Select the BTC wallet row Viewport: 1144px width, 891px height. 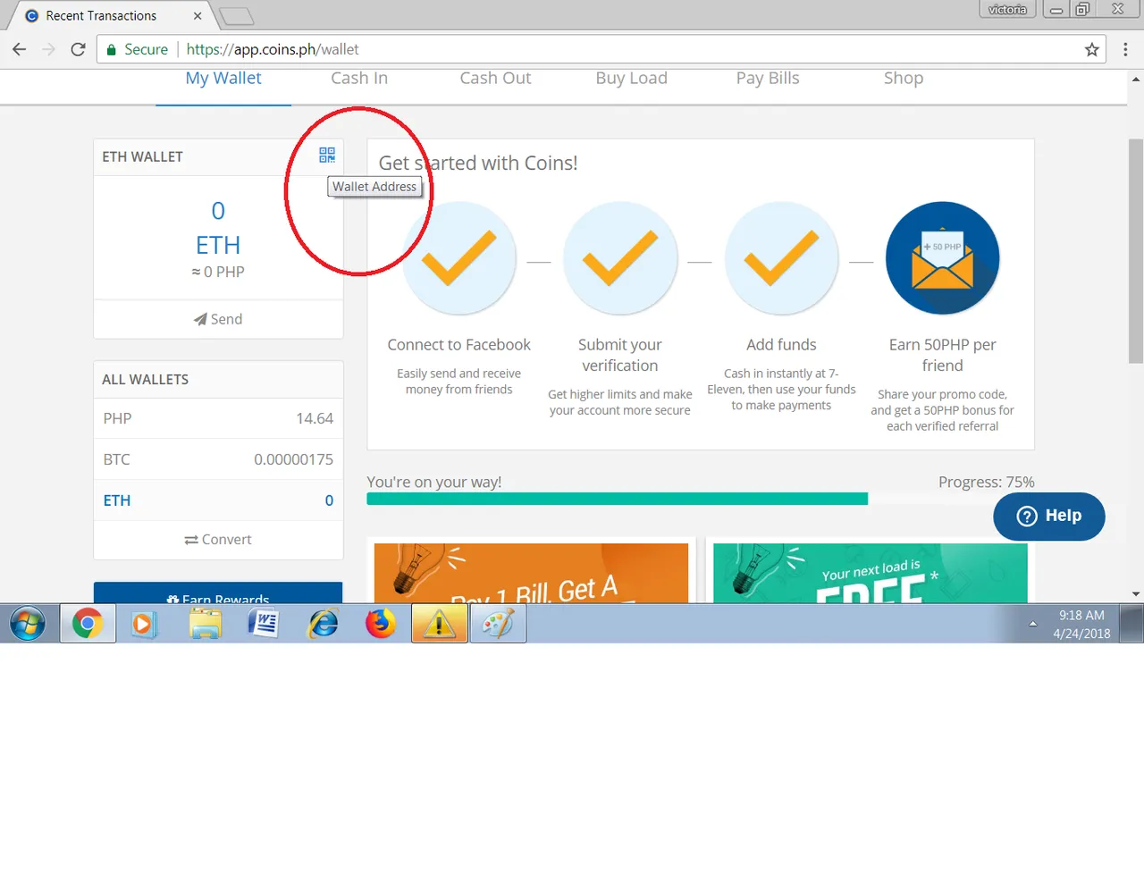pos(218,459)
